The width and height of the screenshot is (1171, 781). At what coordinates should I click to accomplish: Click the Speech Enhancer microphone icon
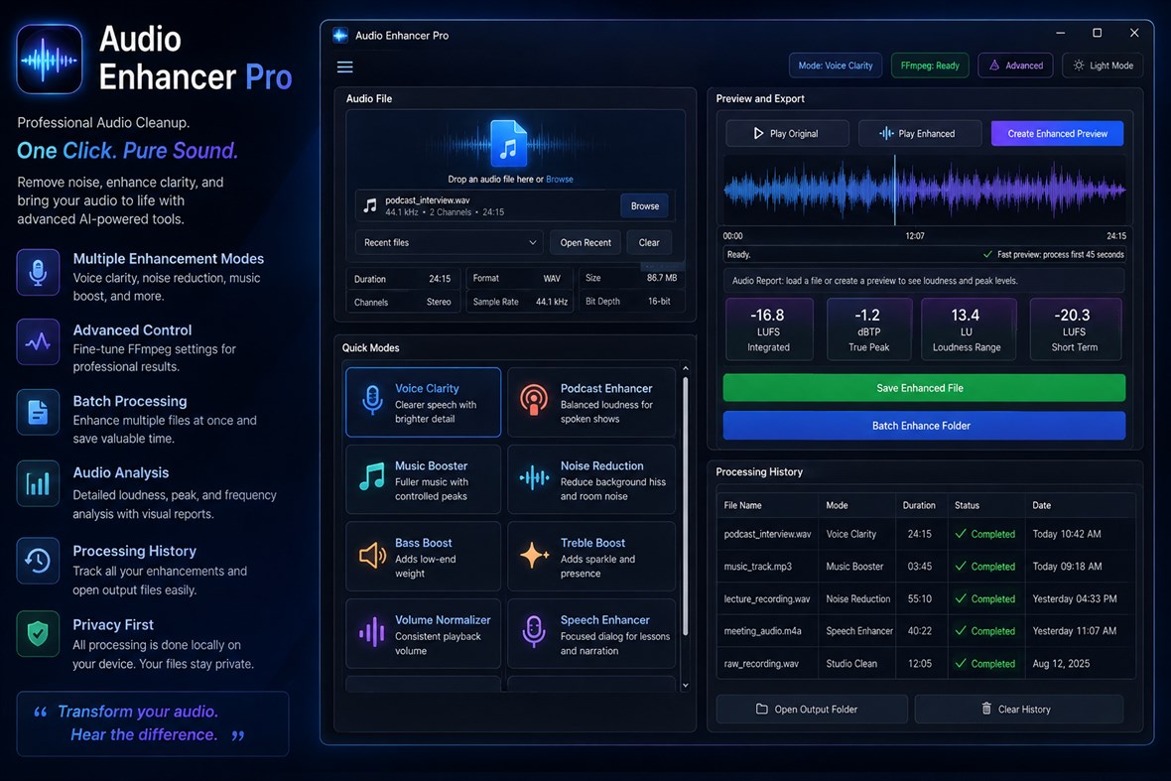[533, 632]
